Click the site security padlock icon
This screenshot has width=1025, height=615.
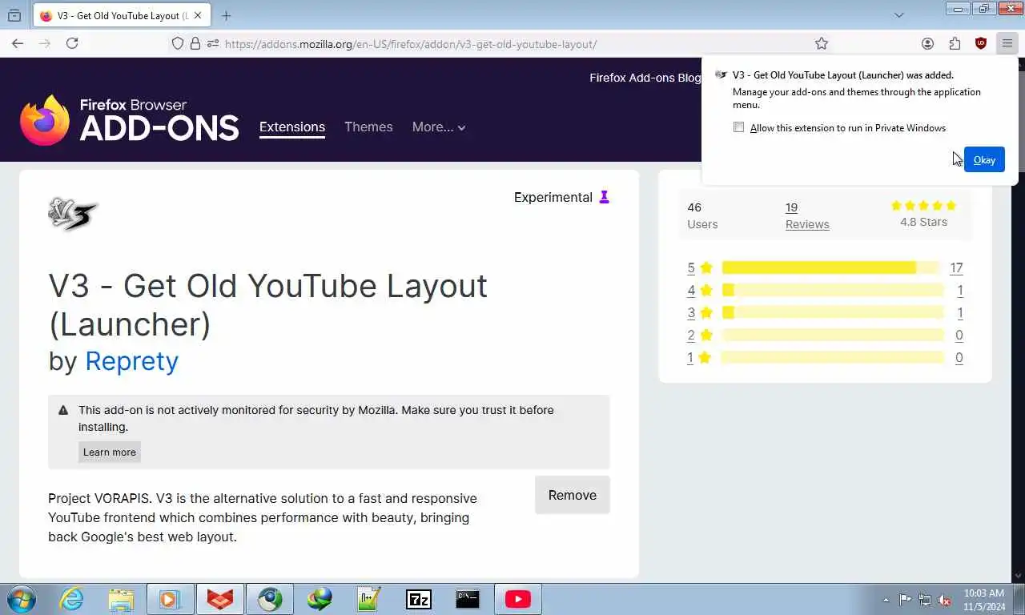195,44
